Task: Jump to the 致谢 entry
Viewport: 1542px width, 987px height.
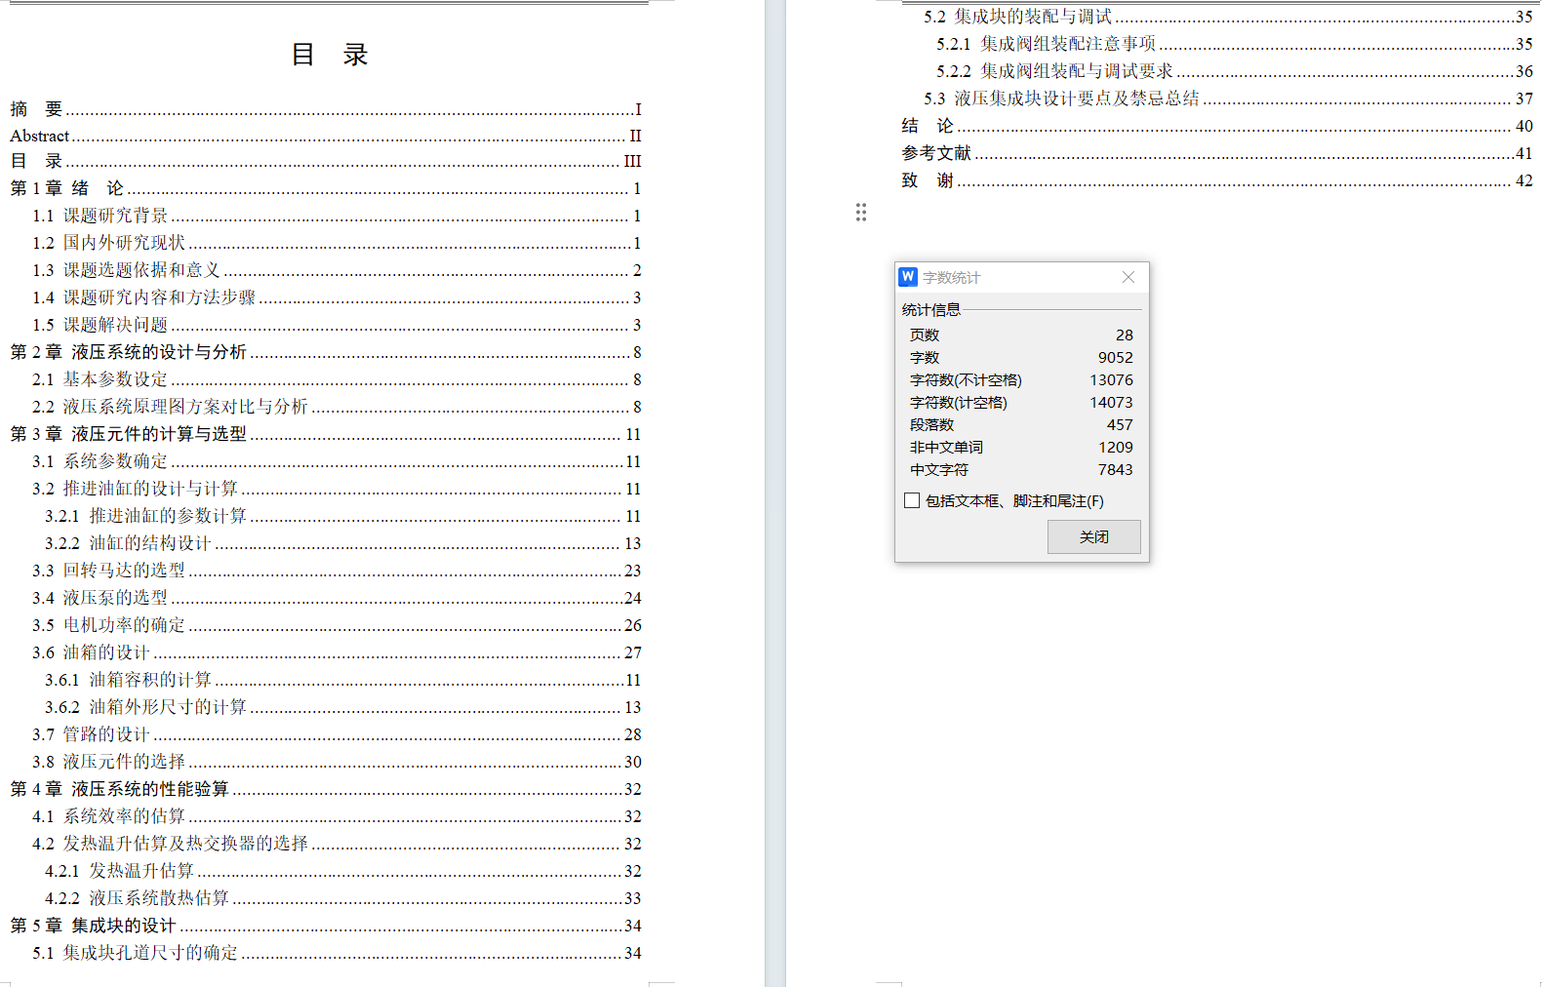Action: [1217, 180]
